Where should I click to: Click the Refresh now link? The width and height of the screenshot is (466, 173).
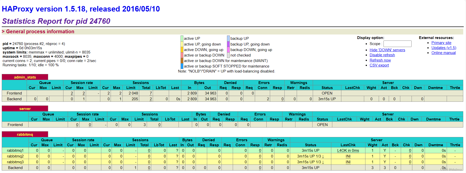[380, 60]
